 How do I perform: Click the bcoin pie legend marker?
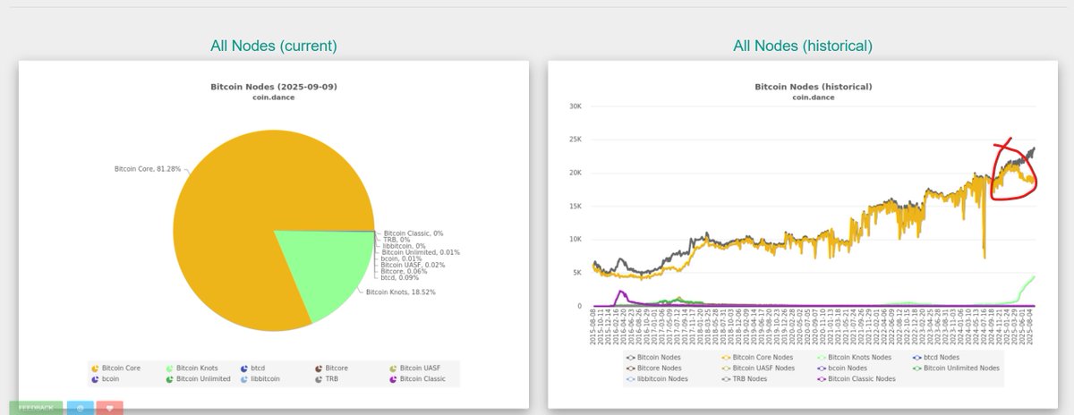94,379
